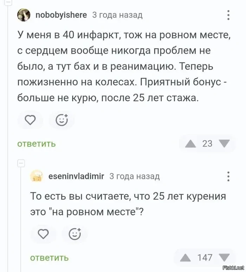
Task: Upvote eseninvladimir's reply
Action: 185,258
